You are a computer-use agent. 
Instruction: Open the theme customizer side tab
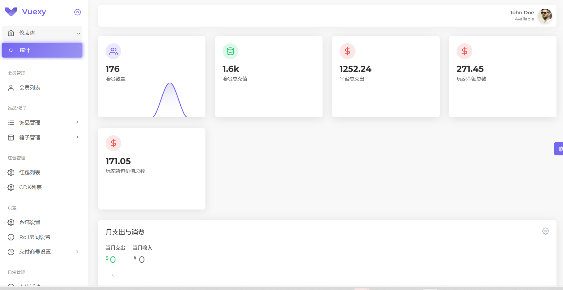pyautogui.click(x=559, y=149)
